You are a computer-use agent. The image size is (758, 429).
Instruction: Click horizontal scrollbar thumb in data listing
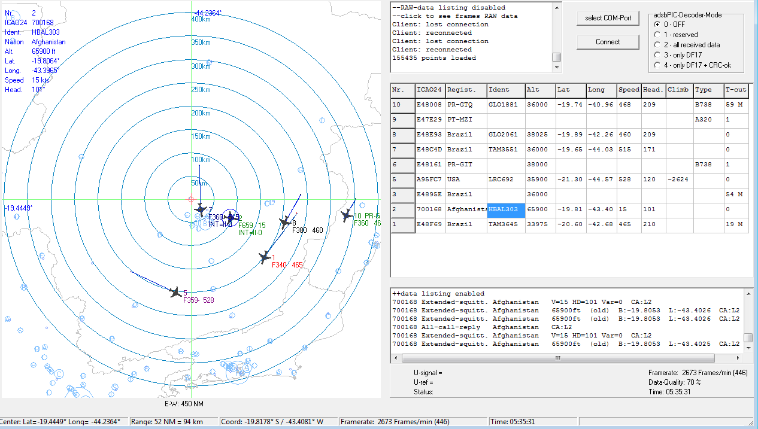pyautogui.click(x=557, y=358)
